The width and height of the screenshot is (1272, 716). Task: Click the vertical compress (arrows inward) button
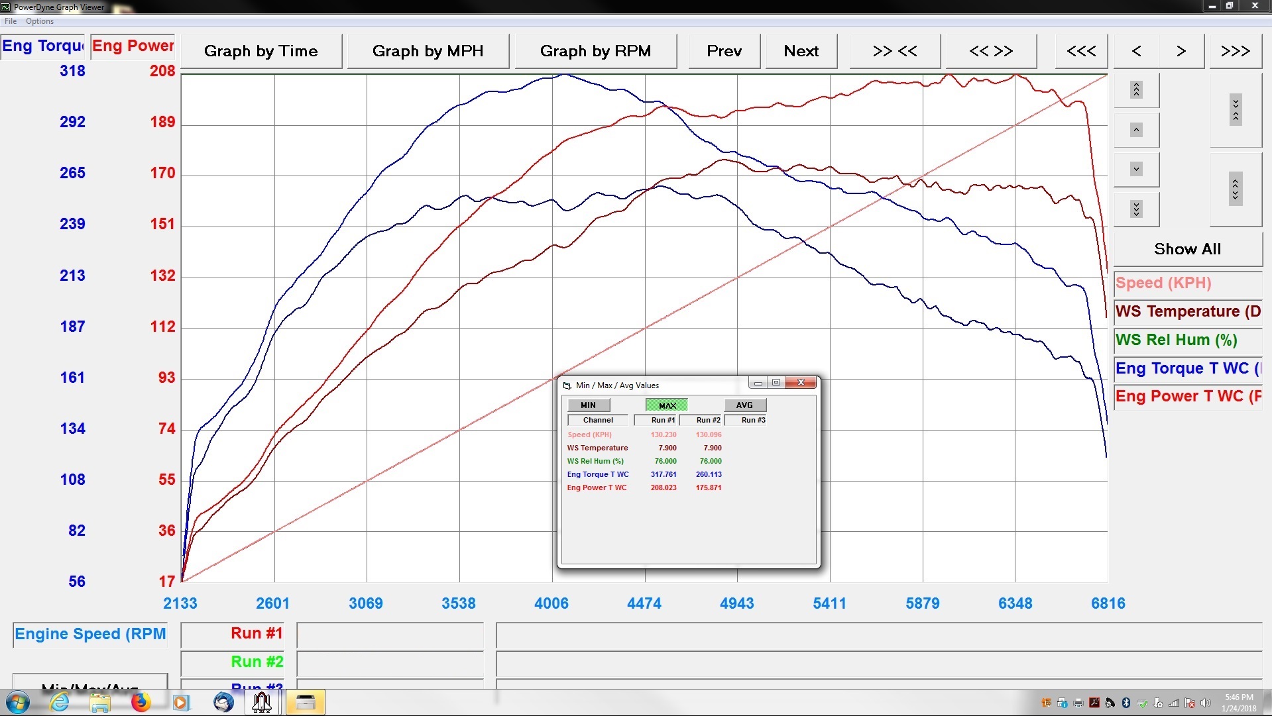click(1236, 110)
